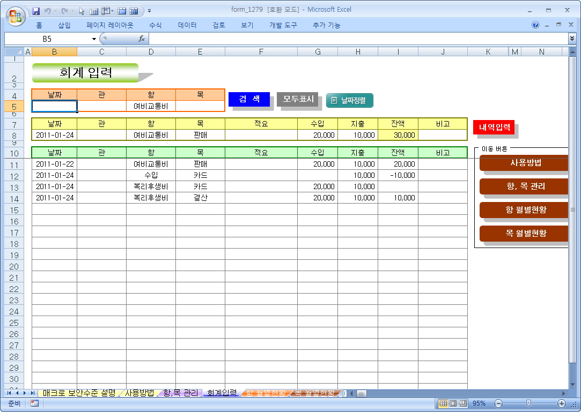Click the Redo arrow icon
Image resolution: width=581 pixels, height=412 pixels.
[x=64, y=11]
